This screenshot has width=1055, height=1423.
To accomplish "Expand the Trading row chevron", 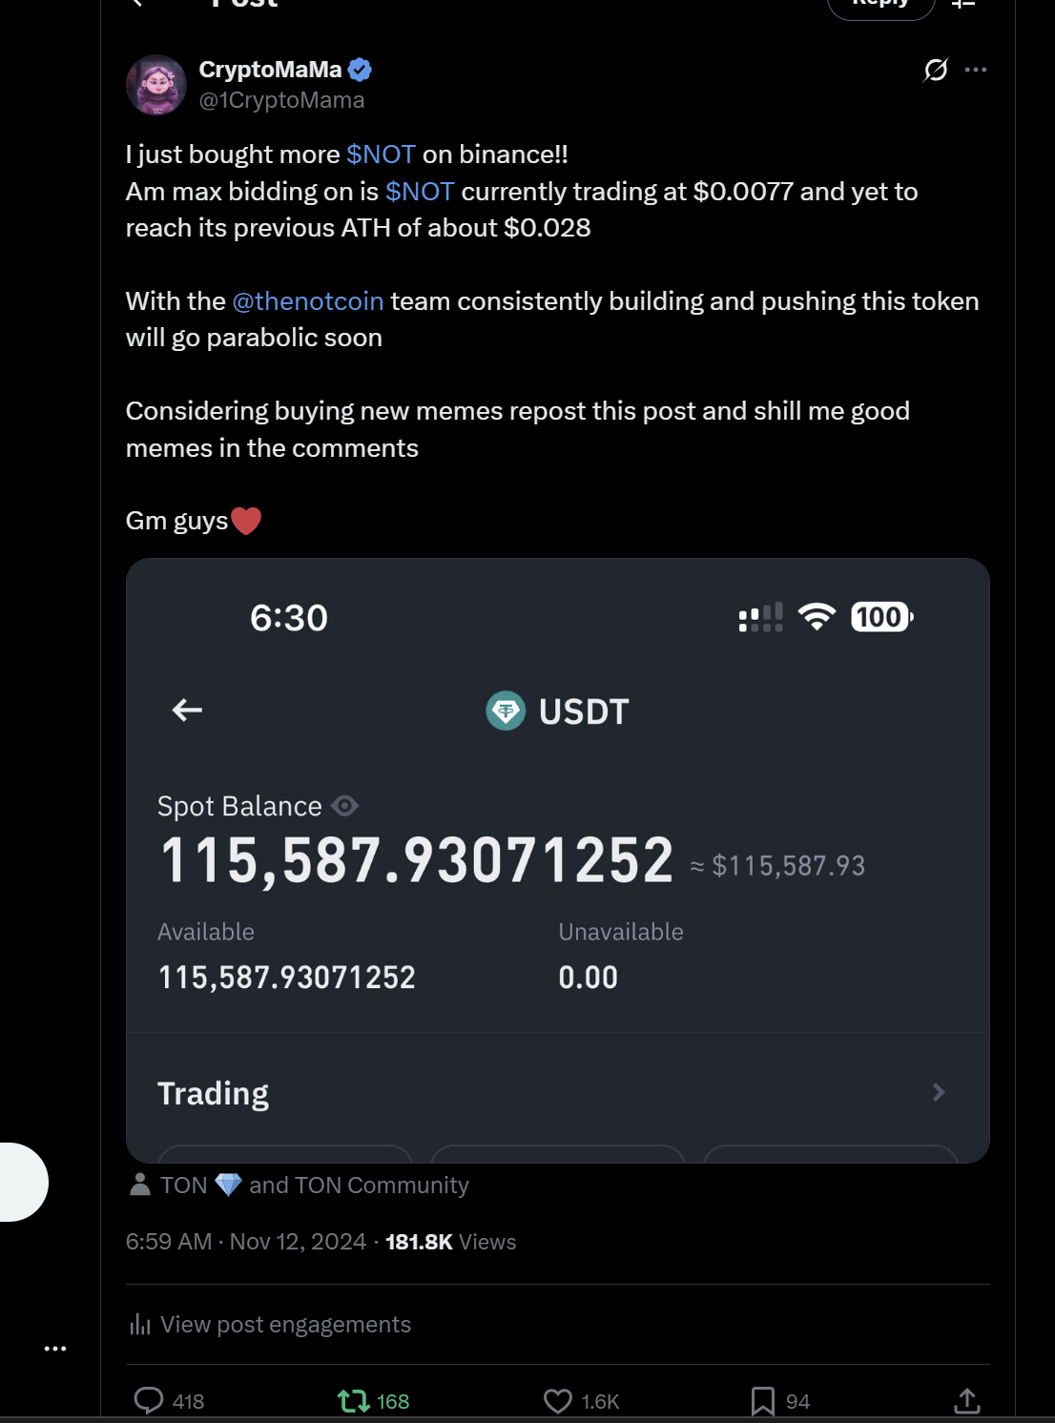I will coord(939,1092).
